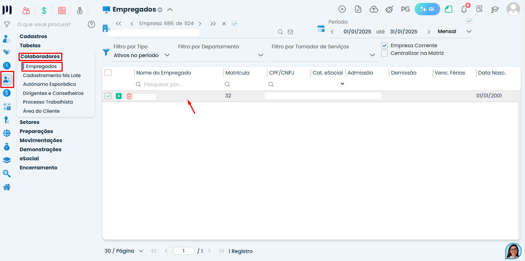
Task: Go to home via house icon
Action: tap(7, 187)
